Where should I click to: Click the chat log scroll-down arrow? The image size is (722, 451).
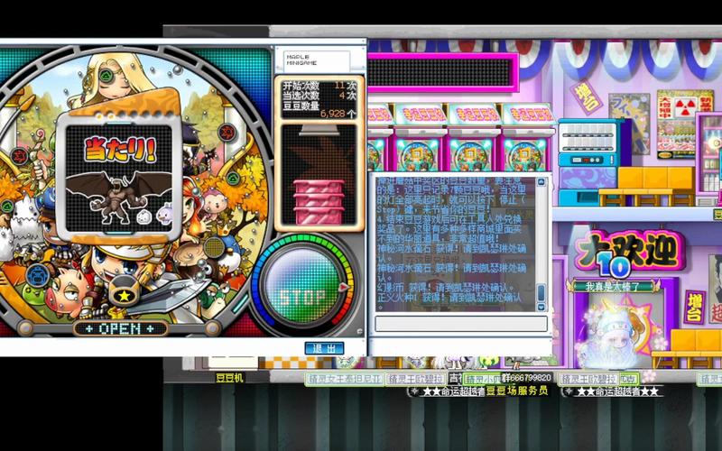click(541, 307)
